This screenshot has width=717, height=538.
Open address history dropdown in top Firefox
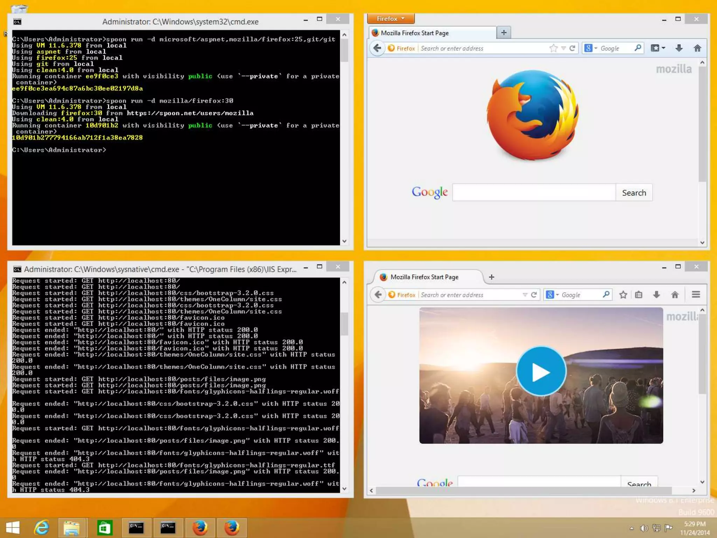tap(563, 48)
